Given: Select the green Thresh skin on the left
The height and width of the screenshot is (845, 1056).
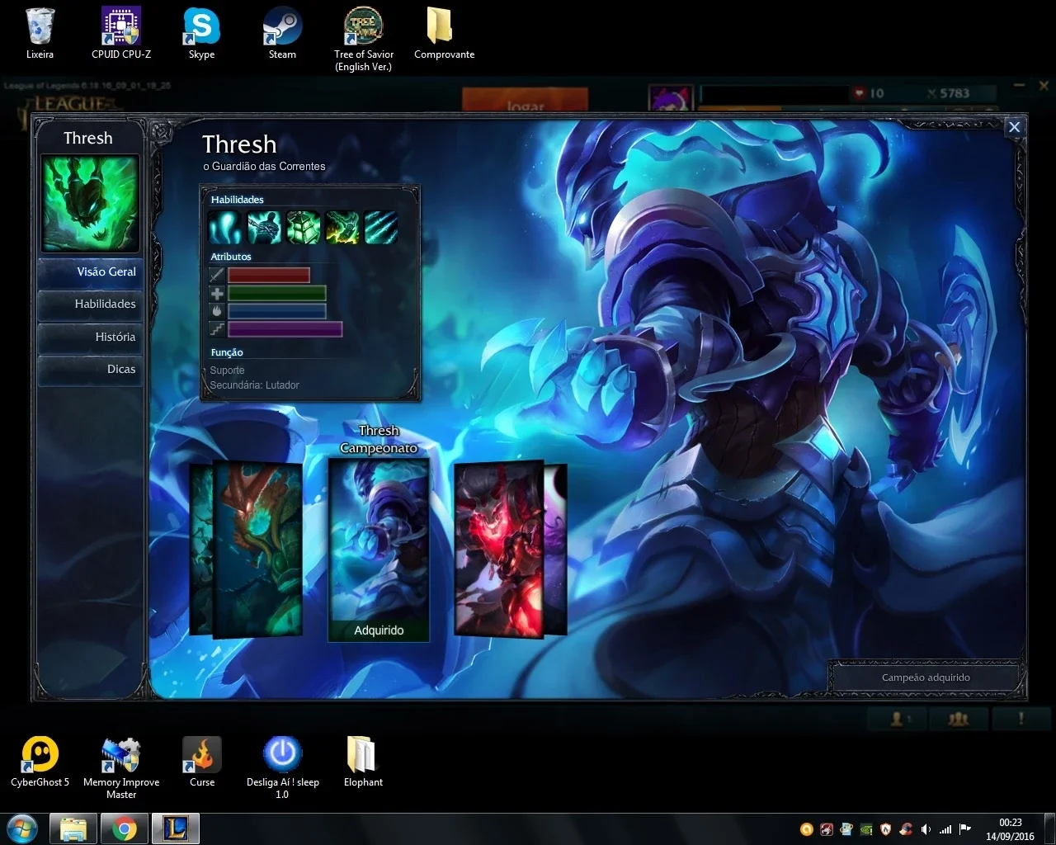Looking at the screenshot, I should coord(257,549).
